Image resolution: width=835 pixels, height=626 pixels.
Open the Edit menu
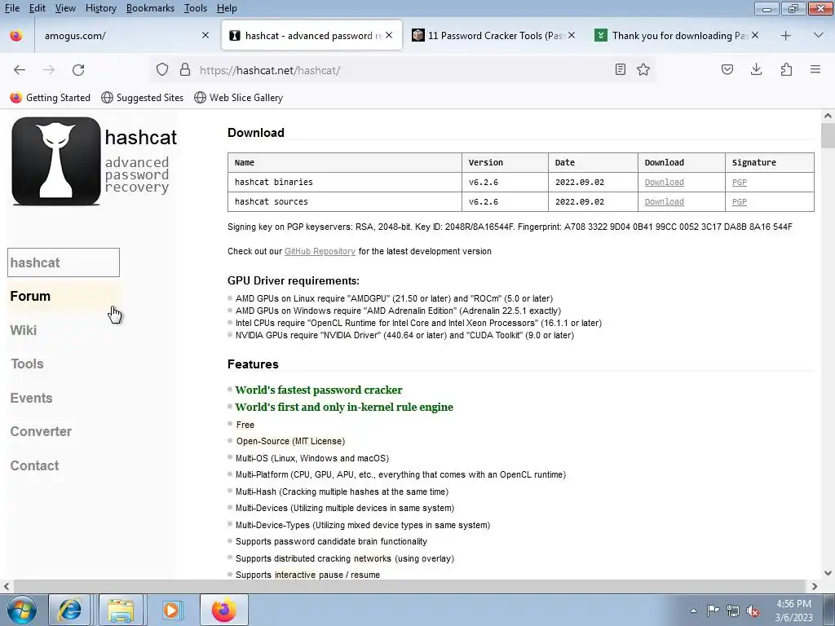[x=38, y=8]
